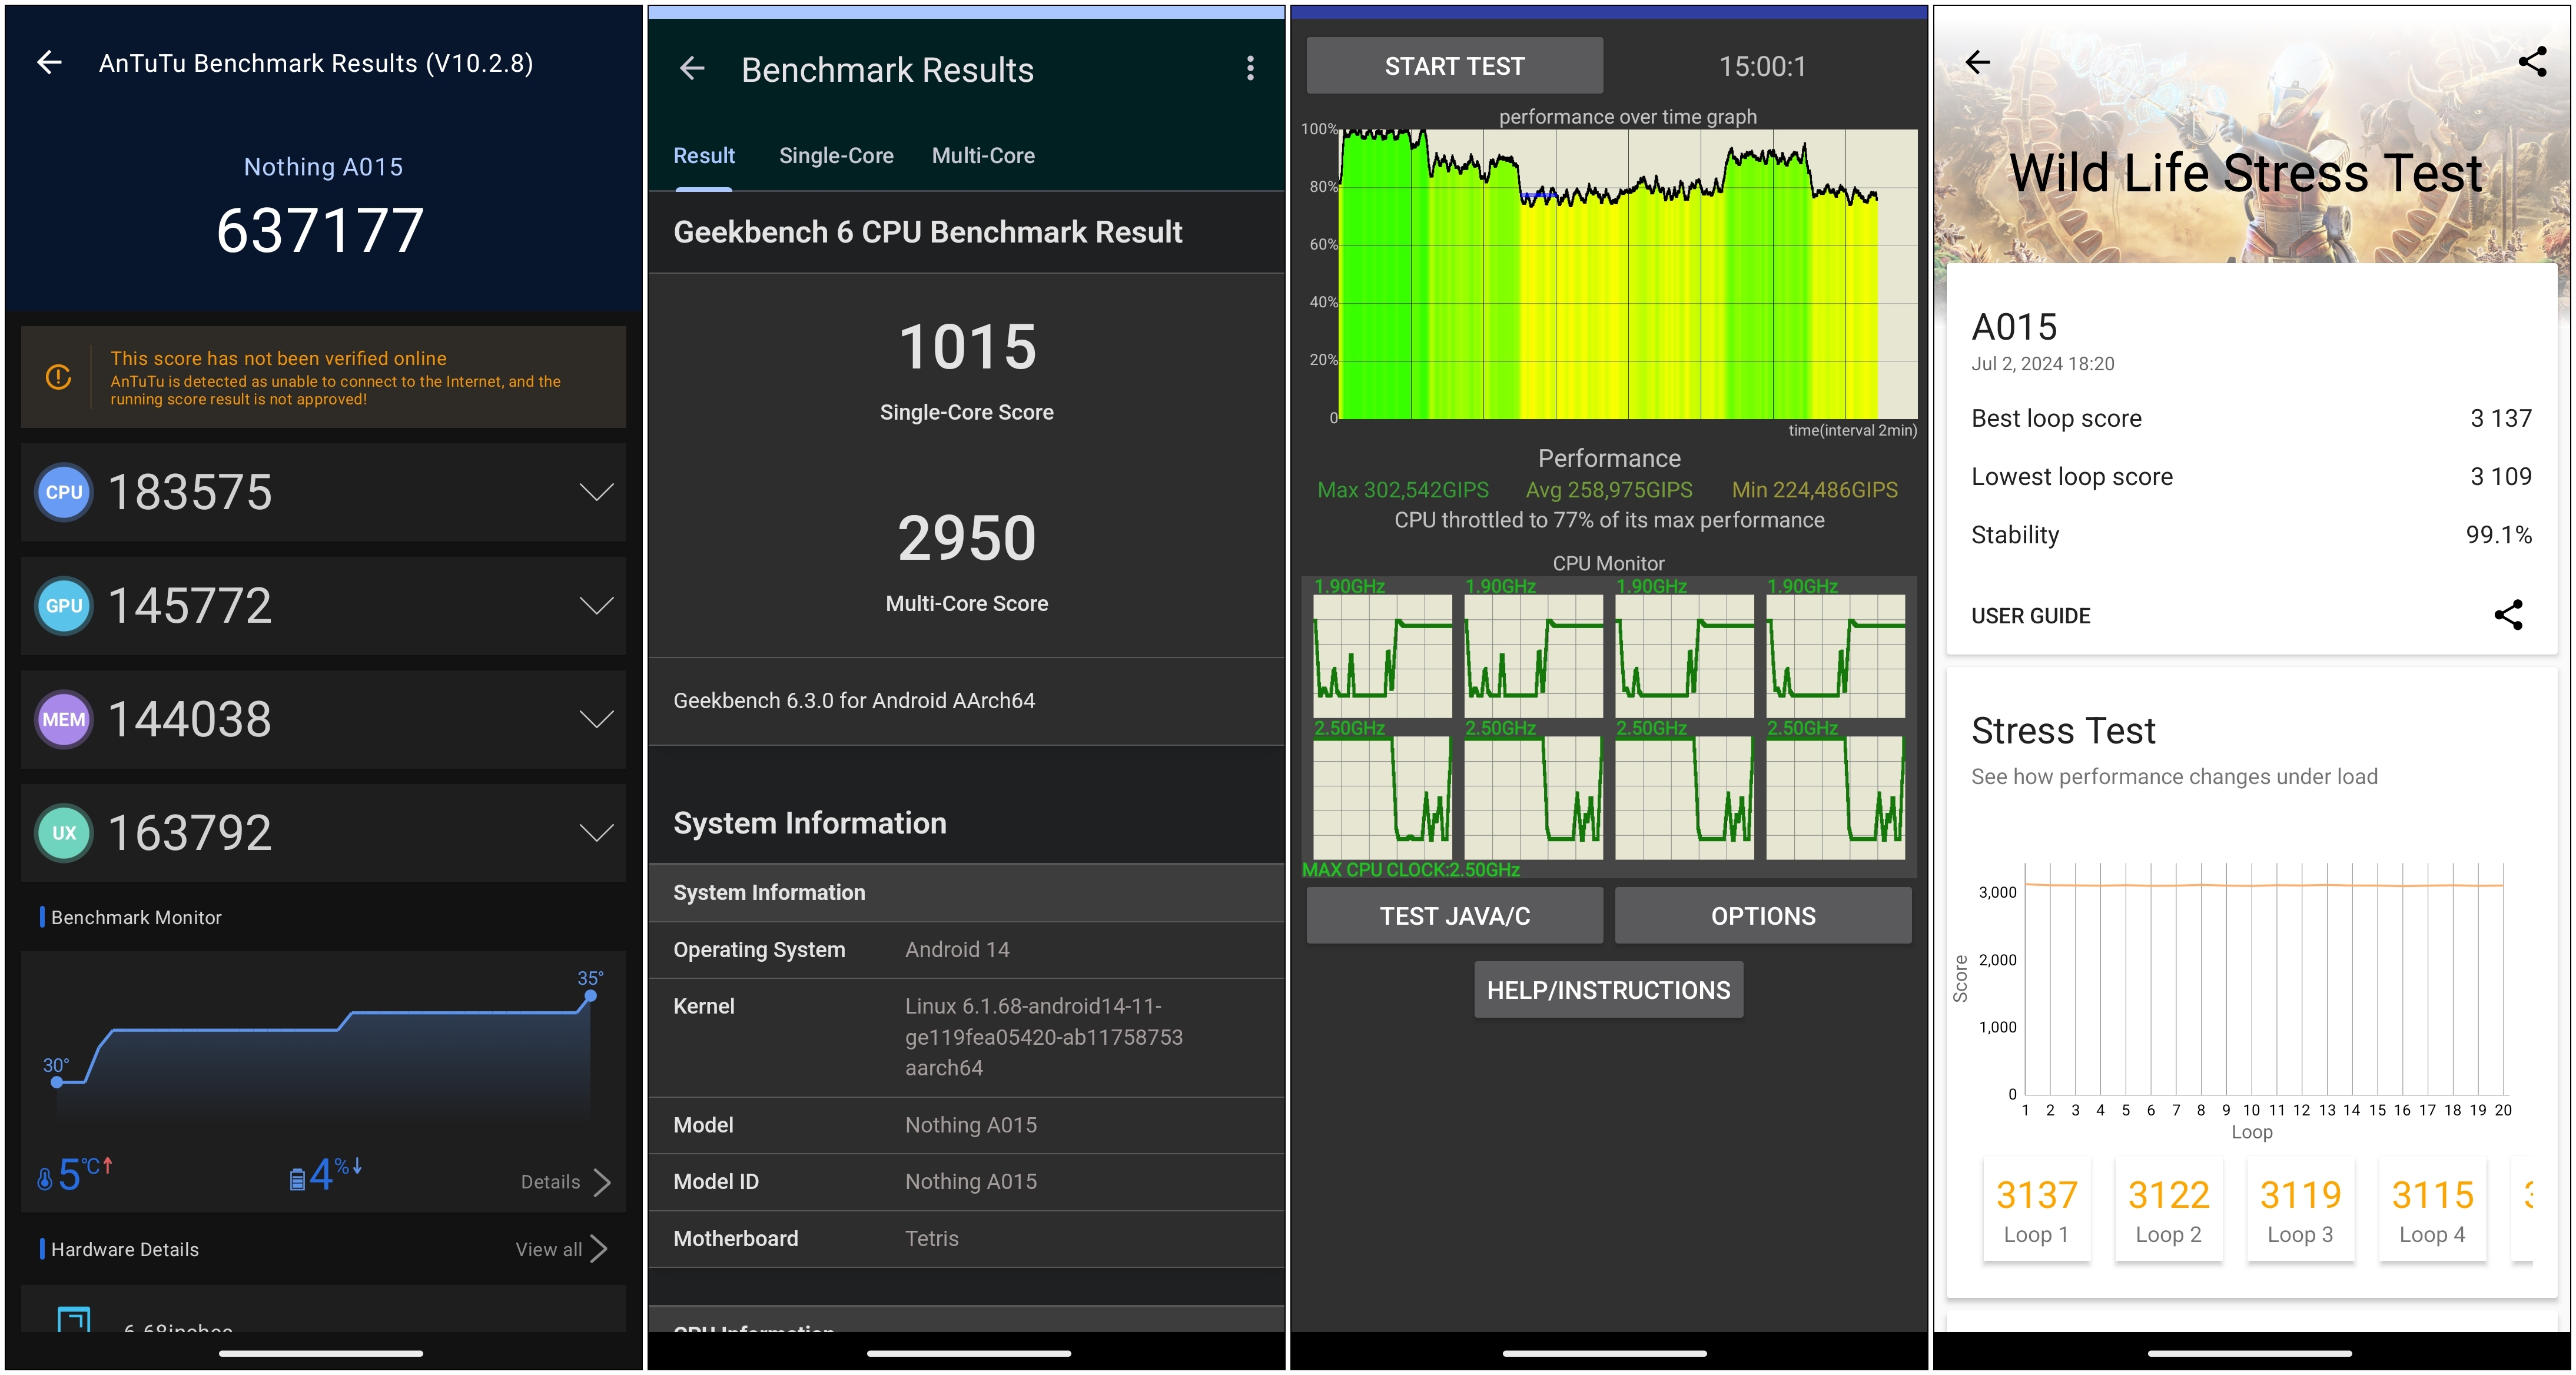2576x1375 pixels.
Task: Open Hardware Details View all link
Action: pyautogui.click(x=560, y=1249)
